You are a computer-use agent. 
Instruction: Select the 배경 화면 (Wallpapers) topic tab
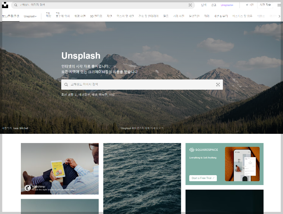80,16
